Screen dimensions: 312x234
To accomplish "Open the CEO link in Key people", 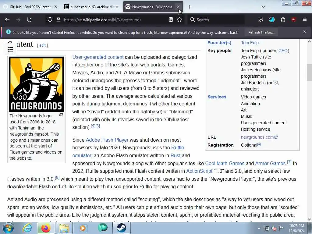I will pos(283,51).
